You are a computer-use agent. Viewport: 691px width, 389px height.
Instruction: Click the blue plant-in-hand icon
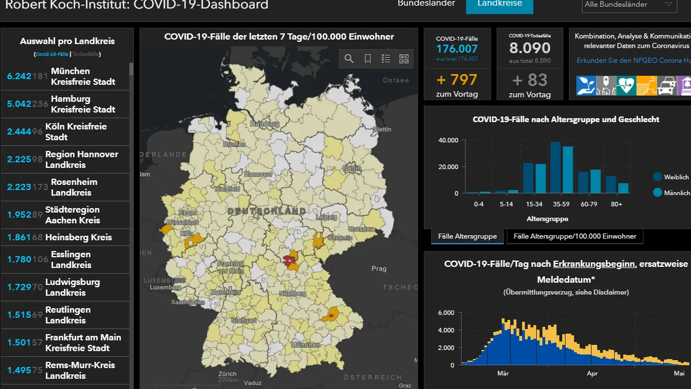[x=586, y=86]
